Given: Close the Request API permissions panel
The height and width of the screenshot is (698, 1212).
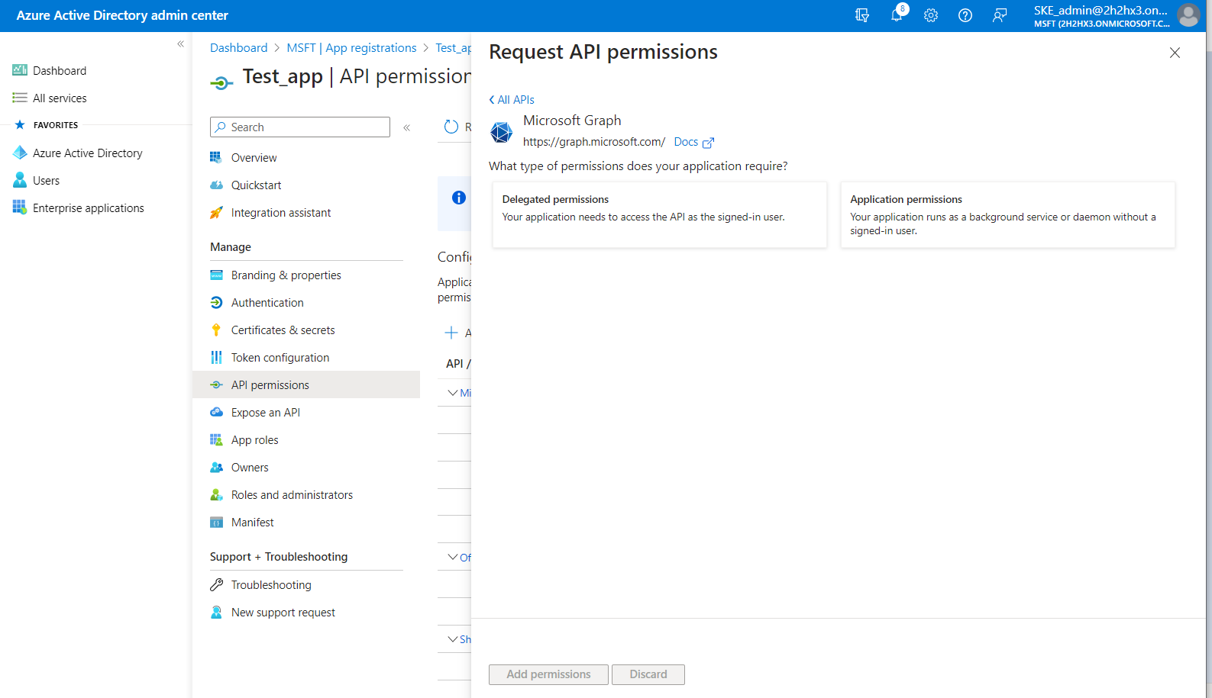Looking at the screenshot, I should tap(1175, 53).
